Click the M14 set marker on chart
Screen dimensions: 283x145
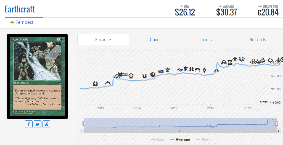pyautogui.click(x=125, y=74)
